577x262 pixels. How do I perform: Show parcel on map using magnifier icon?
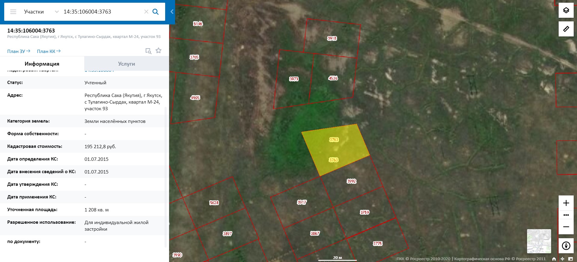(x=148, y=51)
